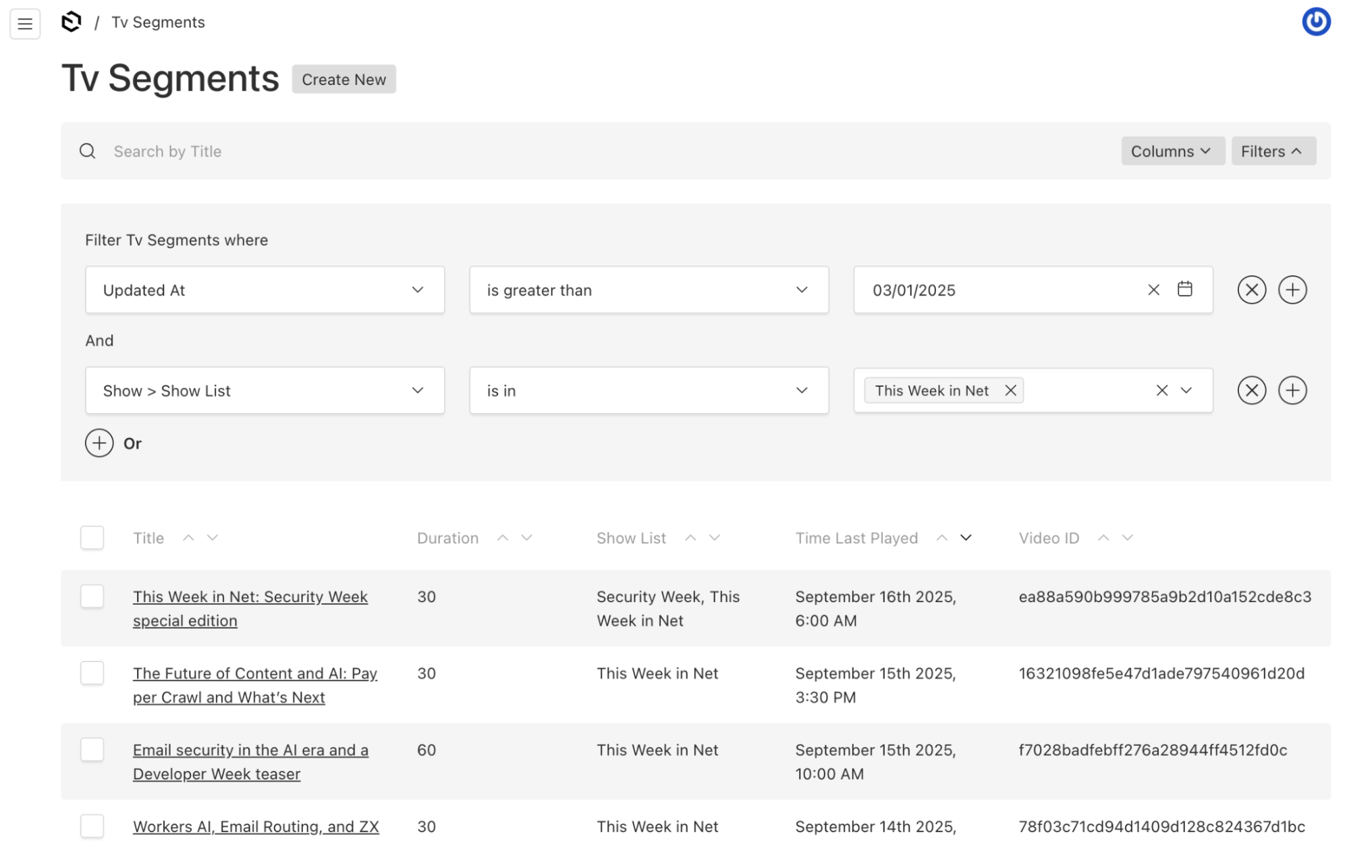Collapse the Filters panel
Screen dimensions: 1349x843
coord(1272,151)
